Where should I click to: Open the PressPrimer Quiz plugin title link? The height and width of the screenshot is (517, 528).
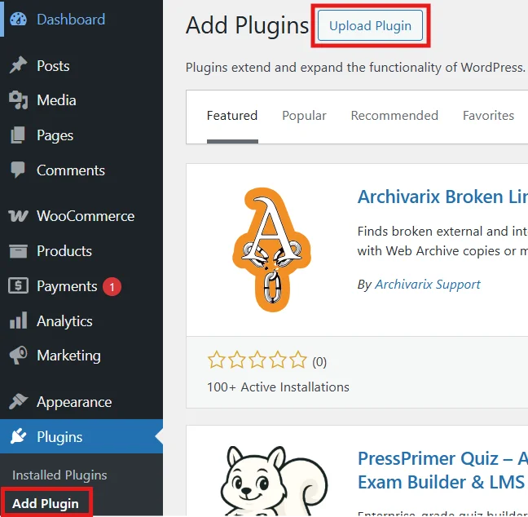[442, 471]
